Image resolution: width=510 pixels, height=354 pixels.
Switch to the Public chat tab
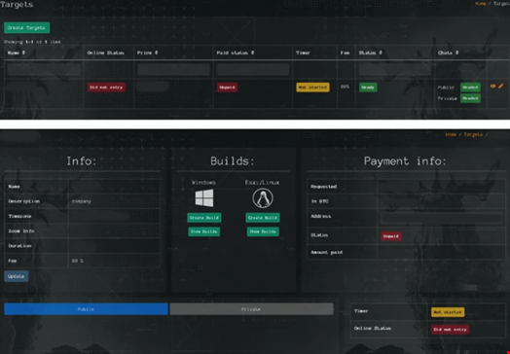[87, 309]
